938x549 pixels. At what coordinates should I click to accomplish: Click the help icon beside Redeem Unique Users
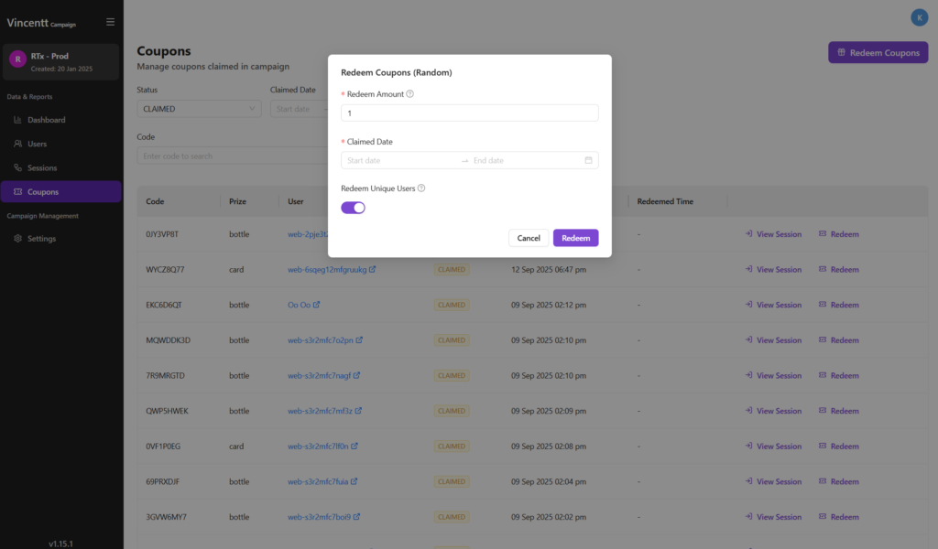pyautogui.click(x=421, y=188)
